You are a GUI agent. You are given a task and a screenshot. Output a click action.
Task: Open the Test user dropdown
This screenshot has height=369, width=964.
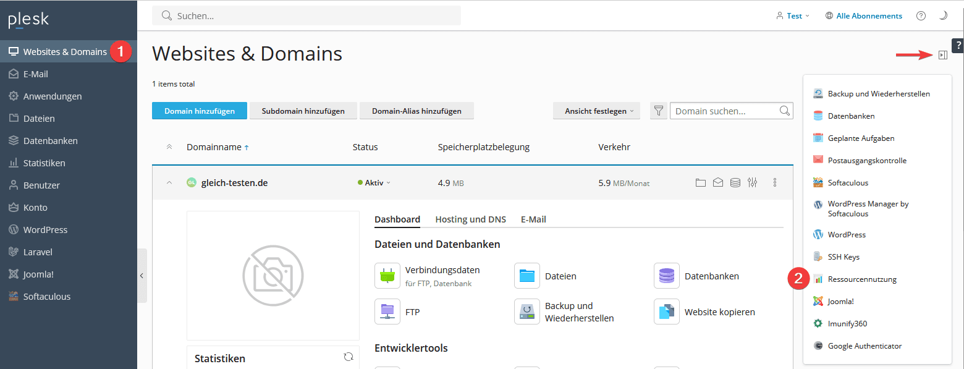793,16
